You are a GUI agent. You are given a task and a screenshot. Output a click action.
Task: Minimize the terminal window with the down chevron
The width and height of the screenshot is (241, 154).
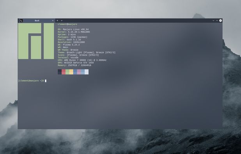point(213,20)
